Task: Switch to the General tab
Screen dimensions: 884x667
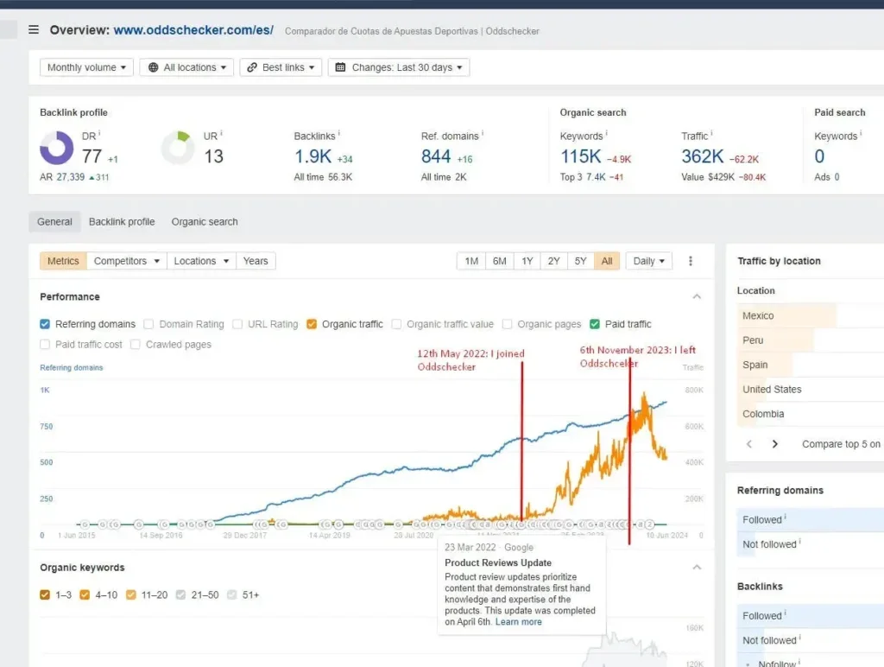Action: tap(54, 222)
